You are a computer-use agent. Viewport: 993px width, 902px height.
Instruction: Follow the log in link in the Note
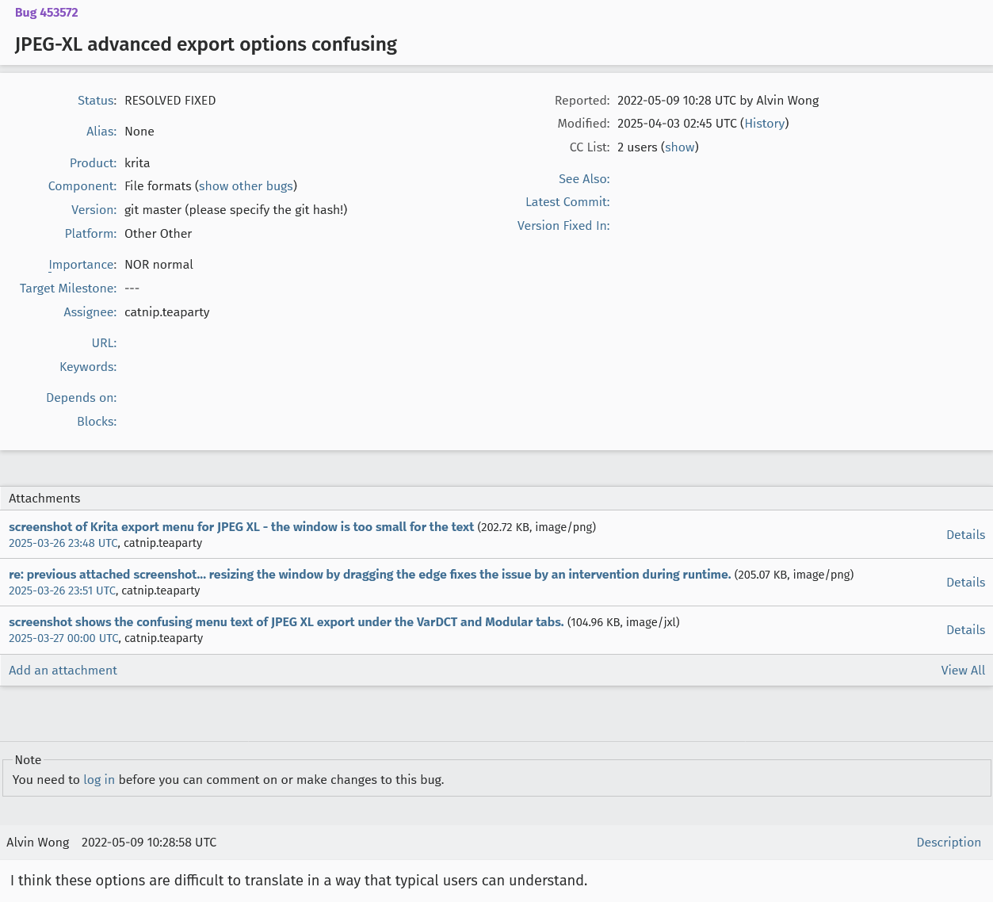coord(99,780)
